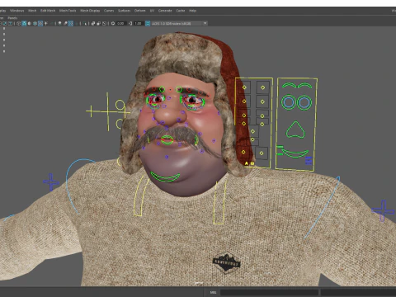Screen dimensions: 396x297
Task: Open the Edit Mesh menu
Action: (x=48, y=11)
